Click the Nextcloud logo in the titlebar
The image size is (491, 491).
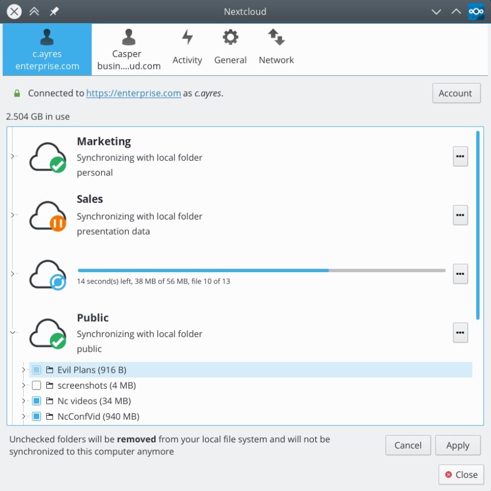(x=476, y=11)
